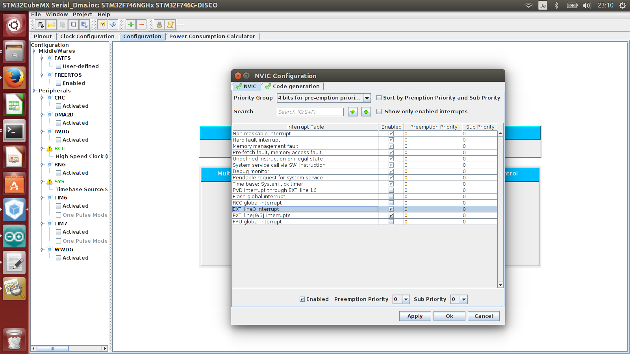Image resolution: width=630 pixels, height=354 pixels.
Task: Enable Show only enabled interrupts checkbox
Action: pyautogui.click(x=379, y=112)
